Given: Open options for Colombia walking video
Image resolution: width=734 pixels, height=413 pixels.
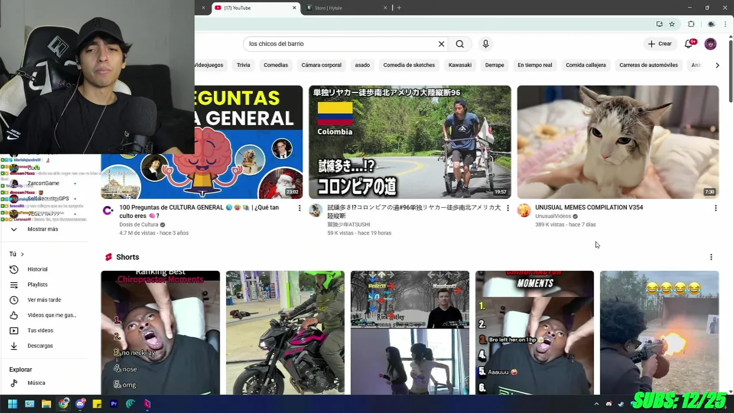Looking at the screenshot, I should (x=507, y=208).
